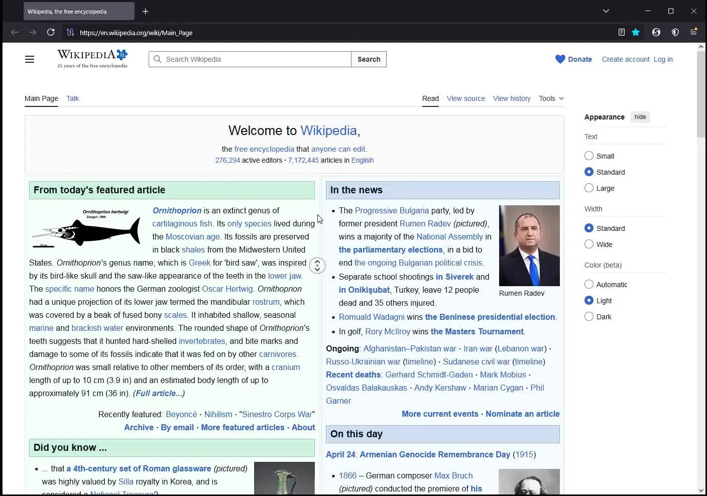The width and height of the screenshot is (707, 496).
Task: Select the Wikipedia browser tab
Action: [x=79, y=11]
